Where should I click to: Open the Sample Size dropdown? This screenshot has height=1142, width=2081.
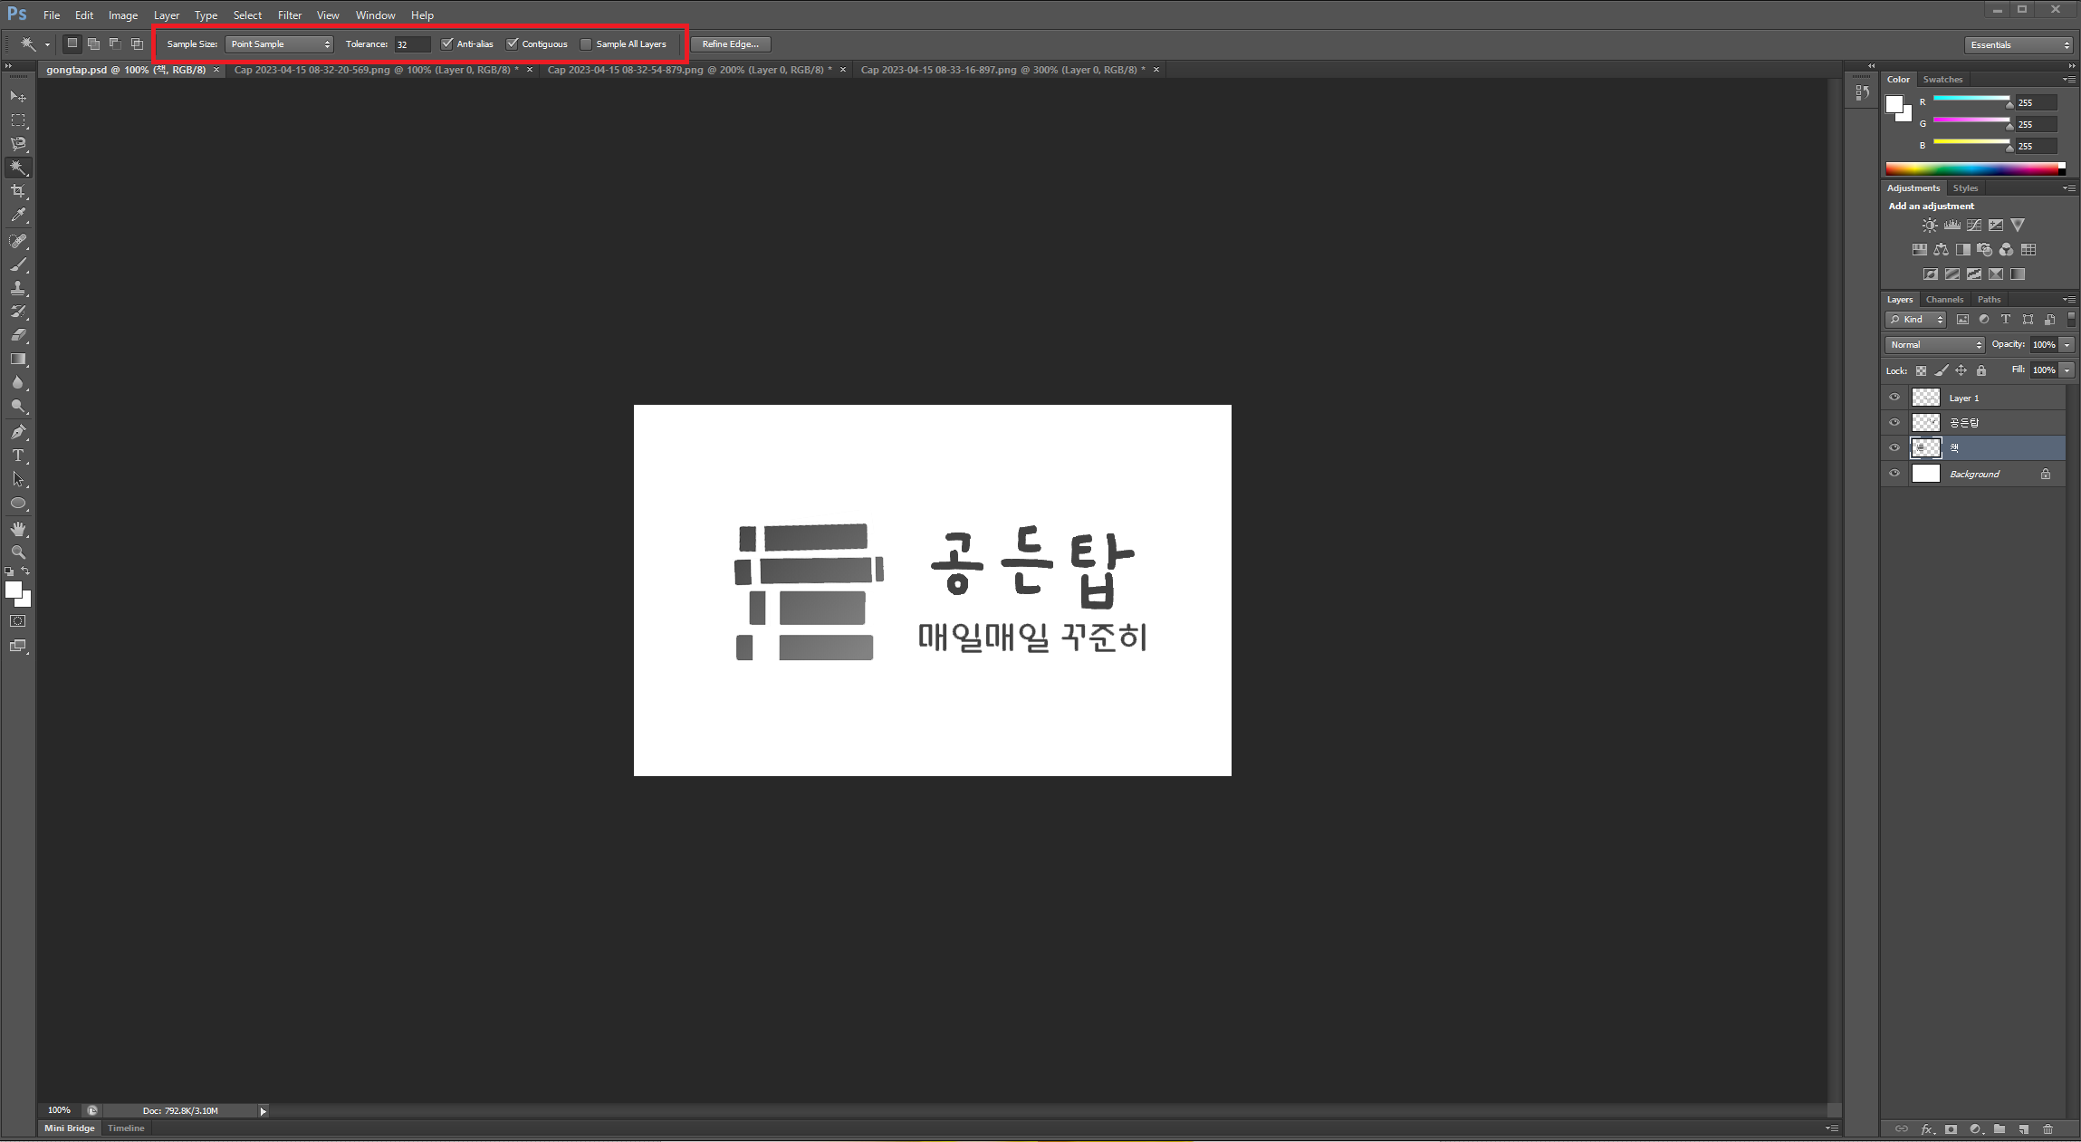click(x=279, y=43)
